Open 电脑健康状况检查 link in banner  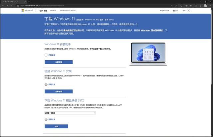72,30
